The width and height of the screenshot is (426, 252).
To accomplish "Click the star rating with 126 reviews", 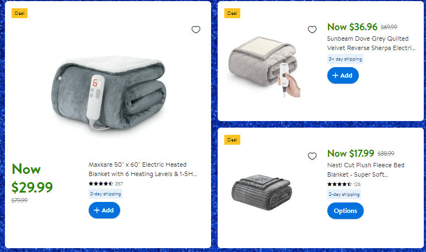I will 344,184.
